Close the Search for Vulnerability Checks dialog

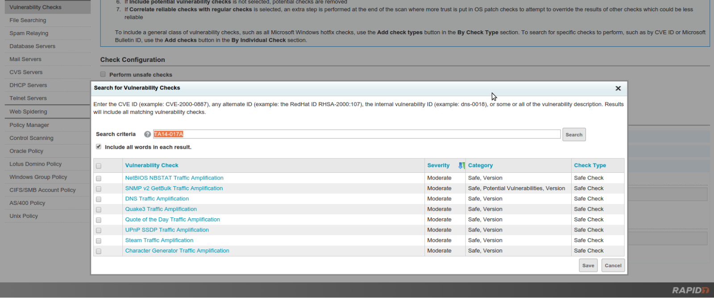[x=618, y=89]
